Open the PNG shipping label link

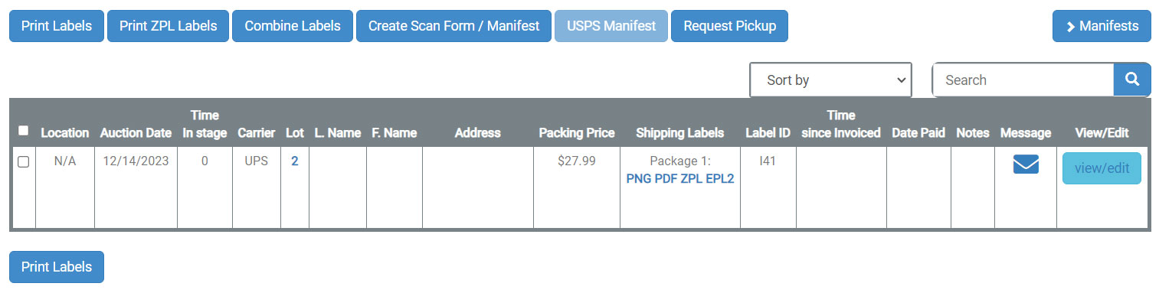(639, 179)
